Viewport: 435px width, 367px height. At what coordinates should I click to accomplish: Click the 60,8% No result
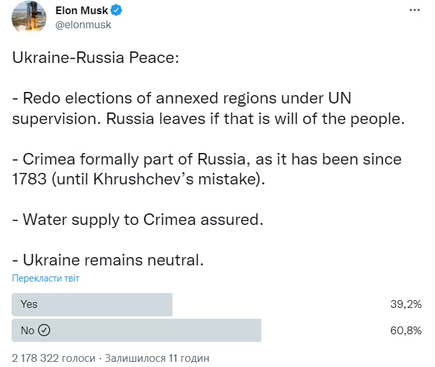[x=405, y=330]
